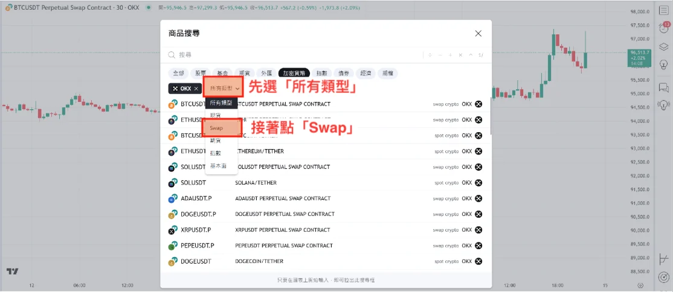Choose 指數 in the type dropdown list

click(x=221, y=153)
